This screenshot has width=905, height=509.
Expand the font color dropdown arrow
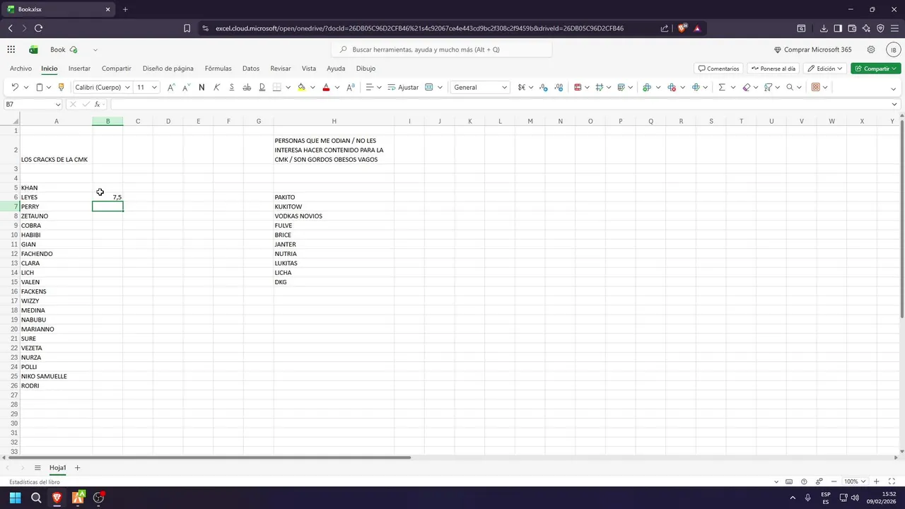(337, 87)
